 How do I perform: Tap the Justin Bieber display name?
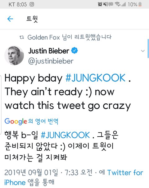(49, 51)
